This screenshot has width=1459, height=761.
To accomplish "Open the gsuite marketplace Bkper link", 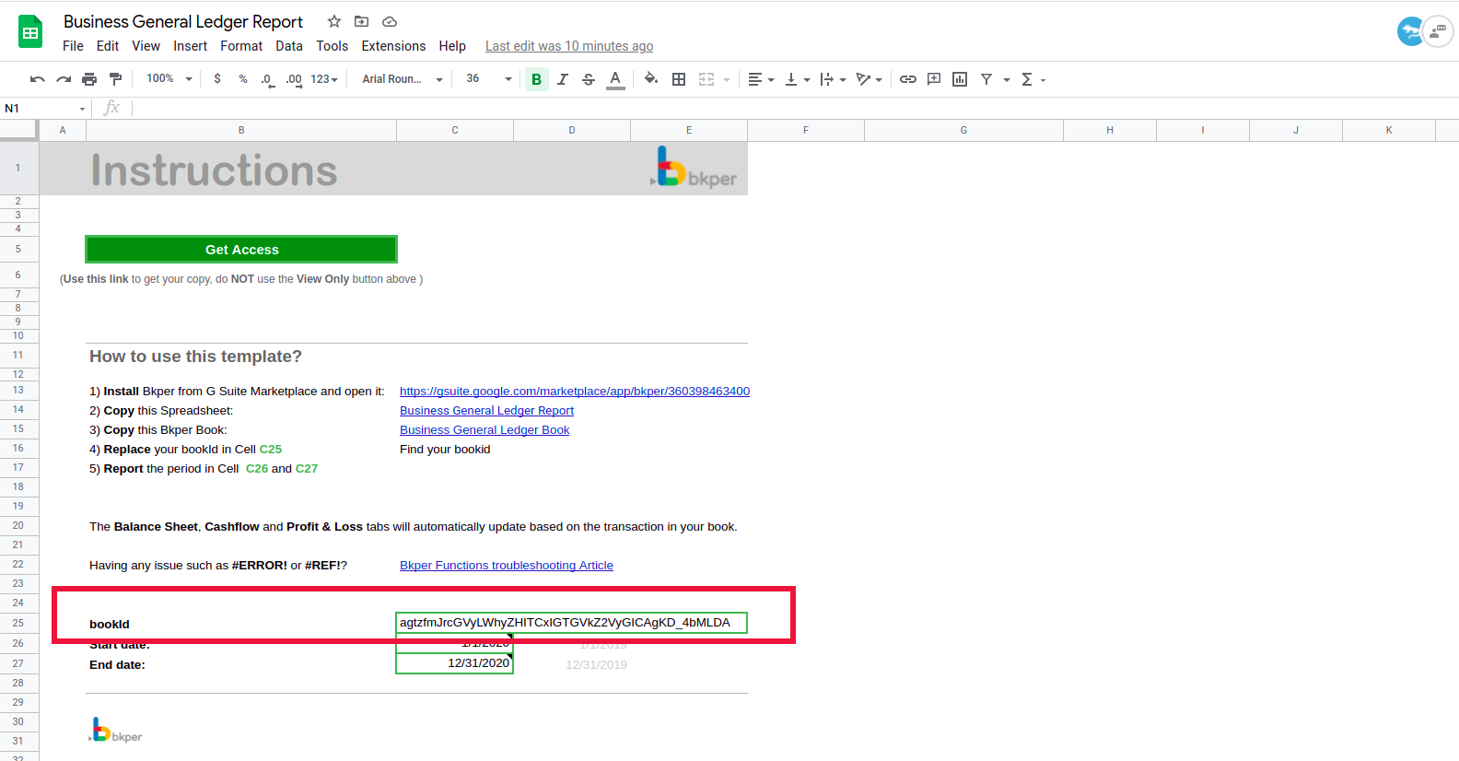I will [575, 392].
